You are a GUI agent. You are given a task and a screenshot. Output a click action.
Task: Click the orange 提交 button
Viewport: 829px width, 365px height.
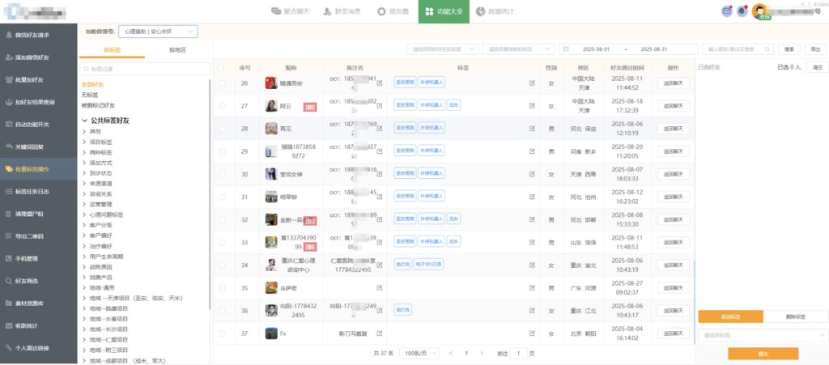click(x=763, y=354)
